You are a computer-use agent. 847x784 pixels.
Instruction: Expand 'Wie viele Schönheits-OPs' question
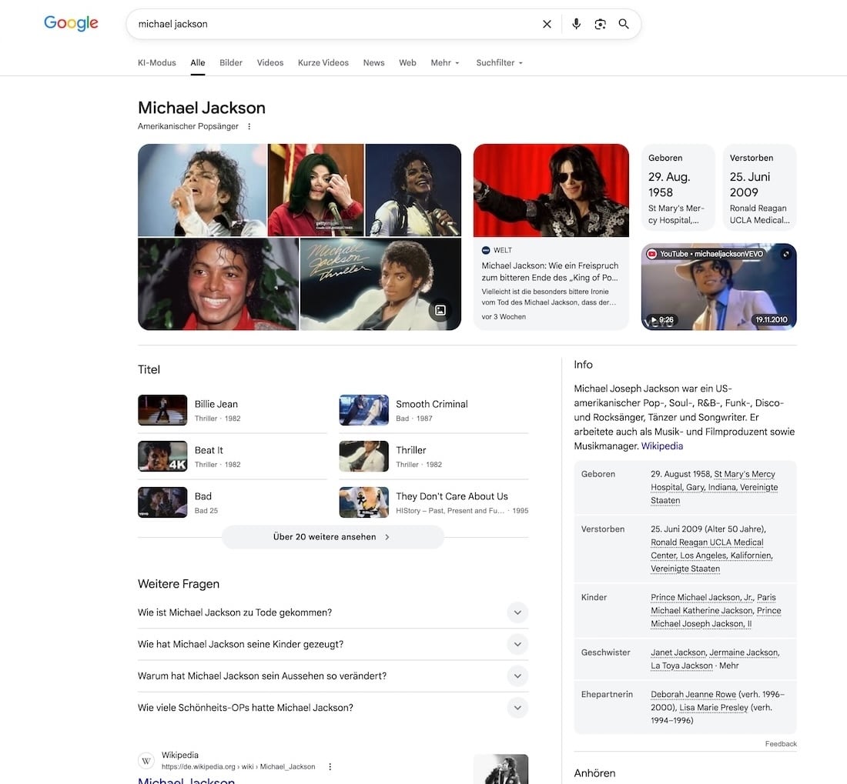point(333,707)
